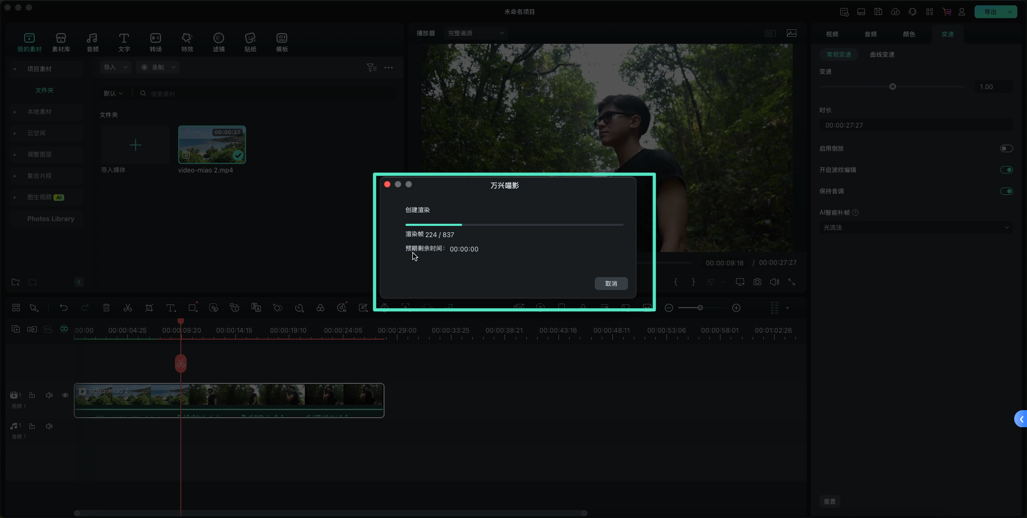Select the 常规变速 uniform speed sub-tab
Image resolution: width=1027 pixels, height=518 pixels.
(x=839, y=54)
